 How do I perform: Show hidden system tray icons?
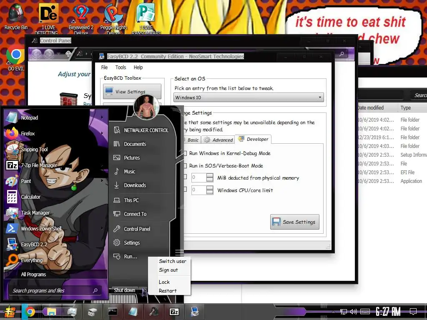coord(333,312)
